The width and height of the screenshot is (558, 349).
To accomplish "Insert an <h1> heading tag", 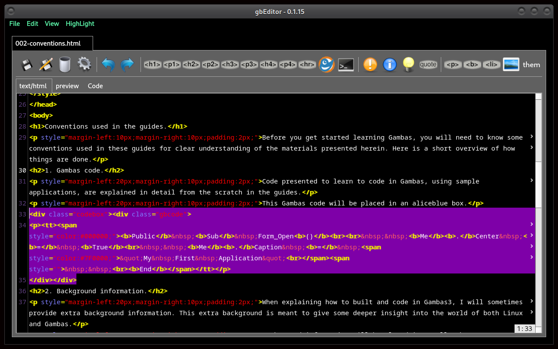I will [152, 65].
